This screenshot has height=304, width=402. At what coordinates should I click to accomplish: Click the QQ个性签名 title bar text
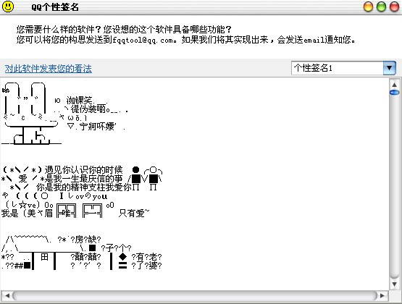pyautogui.click(x=55, y=7)
